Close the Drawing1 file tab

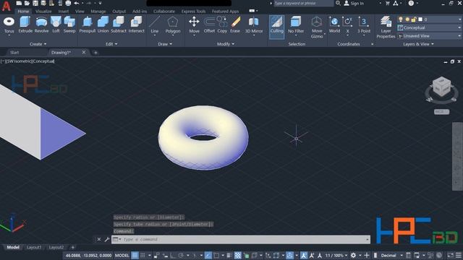click(84, 52)
